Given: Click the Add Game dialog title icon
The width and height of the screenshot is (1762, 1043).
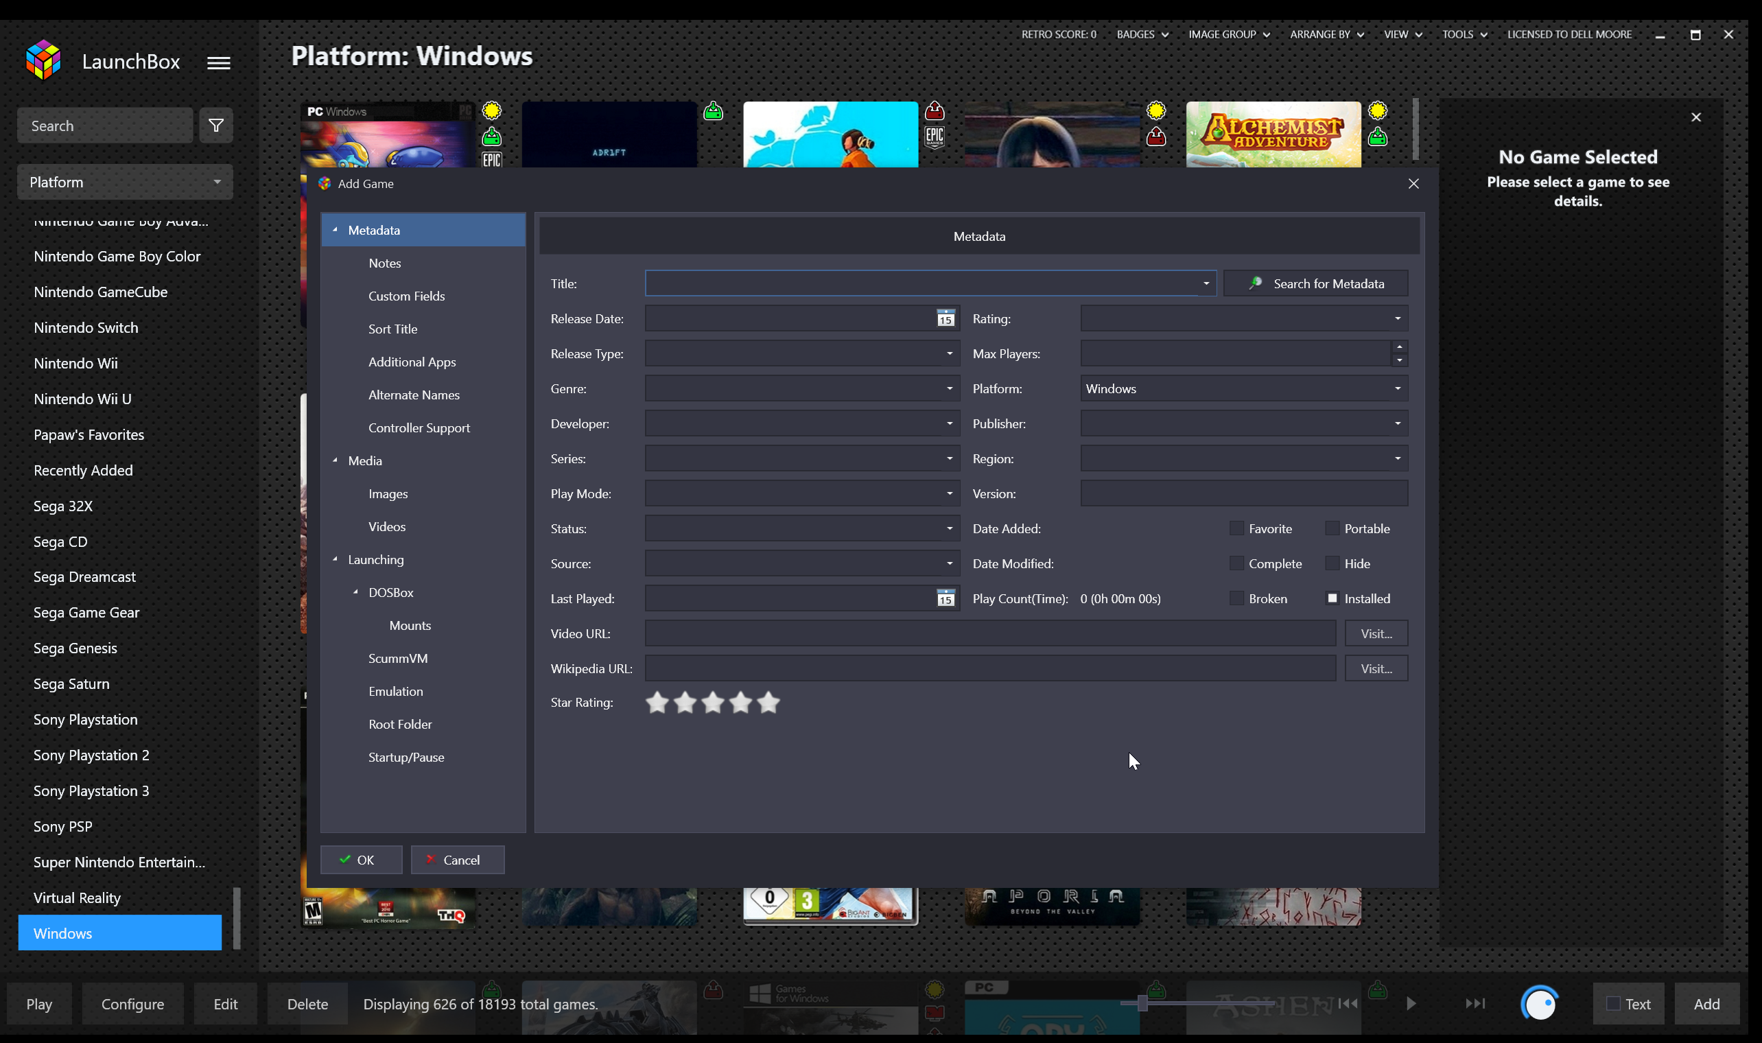Looking at the screenshot, I should 325,183.
